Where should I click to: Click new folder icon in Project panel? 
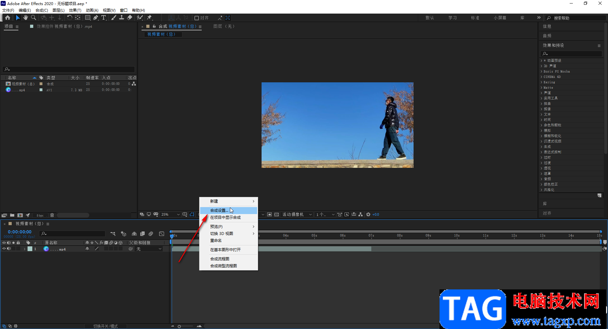pyautogui.click(x=12, y=215)
